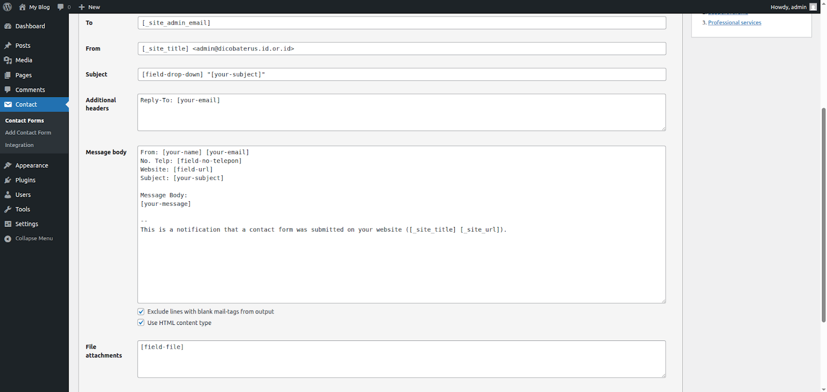Click the Media library icon

(8, 60)
